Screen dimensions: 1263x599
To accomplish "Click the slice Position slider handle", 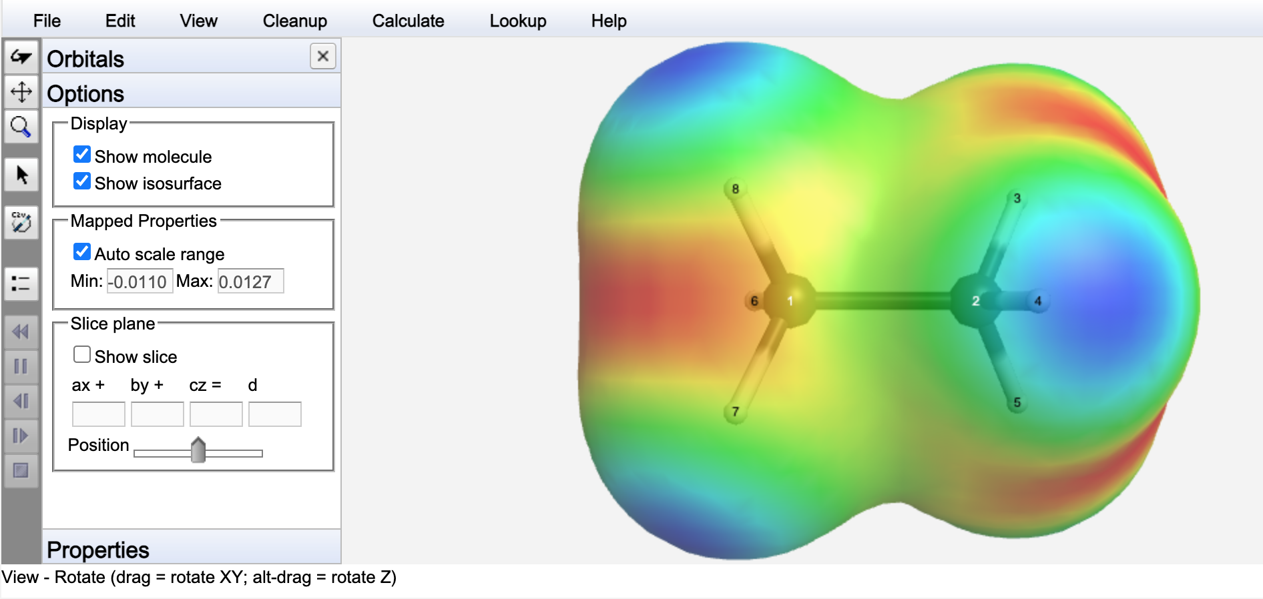I will (198, 450).
